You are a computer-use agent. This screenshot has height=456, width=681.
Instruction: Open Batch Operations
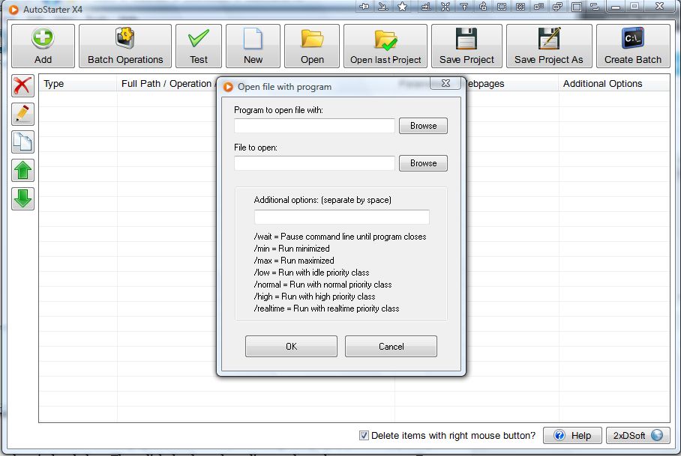coord(125,46)
